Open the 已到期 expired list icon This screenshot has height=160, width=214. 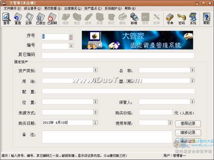(52, 19)
